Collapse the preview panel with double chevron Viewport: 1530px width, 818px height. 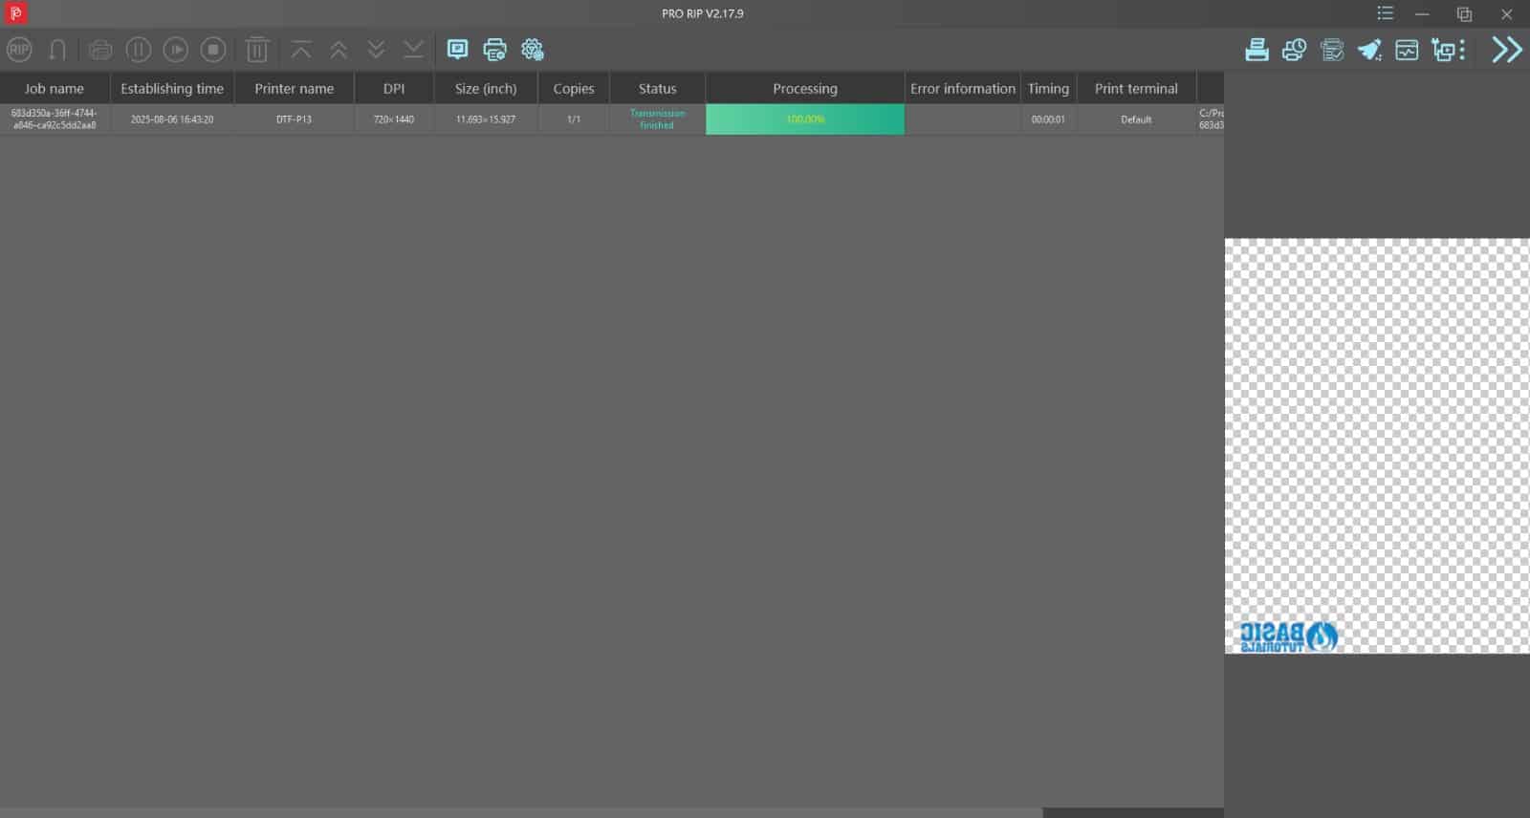click(x=1506, y=50)
